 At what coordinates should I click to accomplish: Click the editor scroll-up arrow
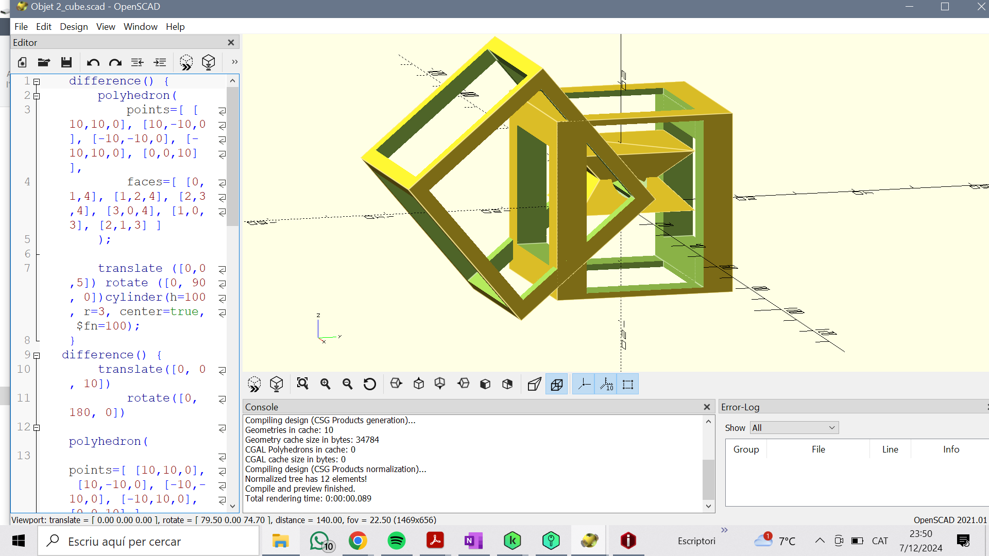click(x=232, y=81)
